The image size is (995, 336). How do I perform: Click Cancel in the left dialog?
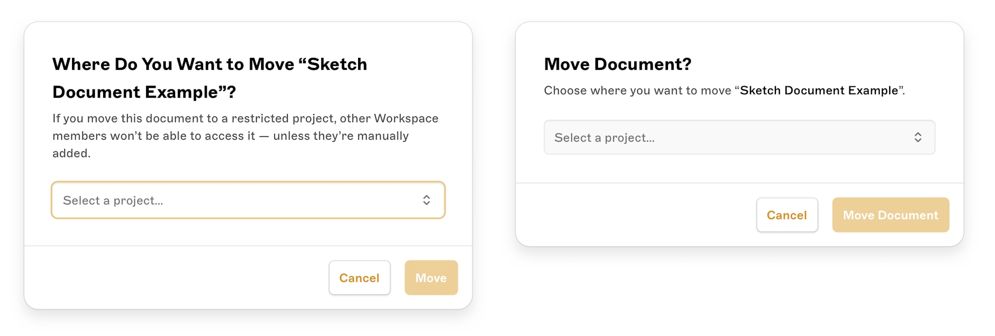(360, 278)
